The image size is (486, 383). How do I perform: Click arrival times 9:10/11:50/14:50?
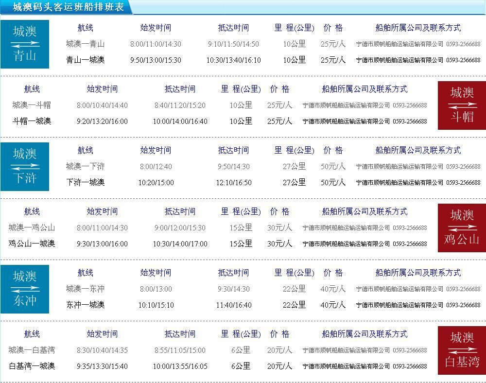pos(233,44)
